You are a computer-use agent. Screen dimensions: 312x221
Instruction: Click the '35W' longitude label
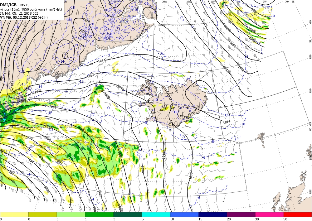(x=91, y=2)
